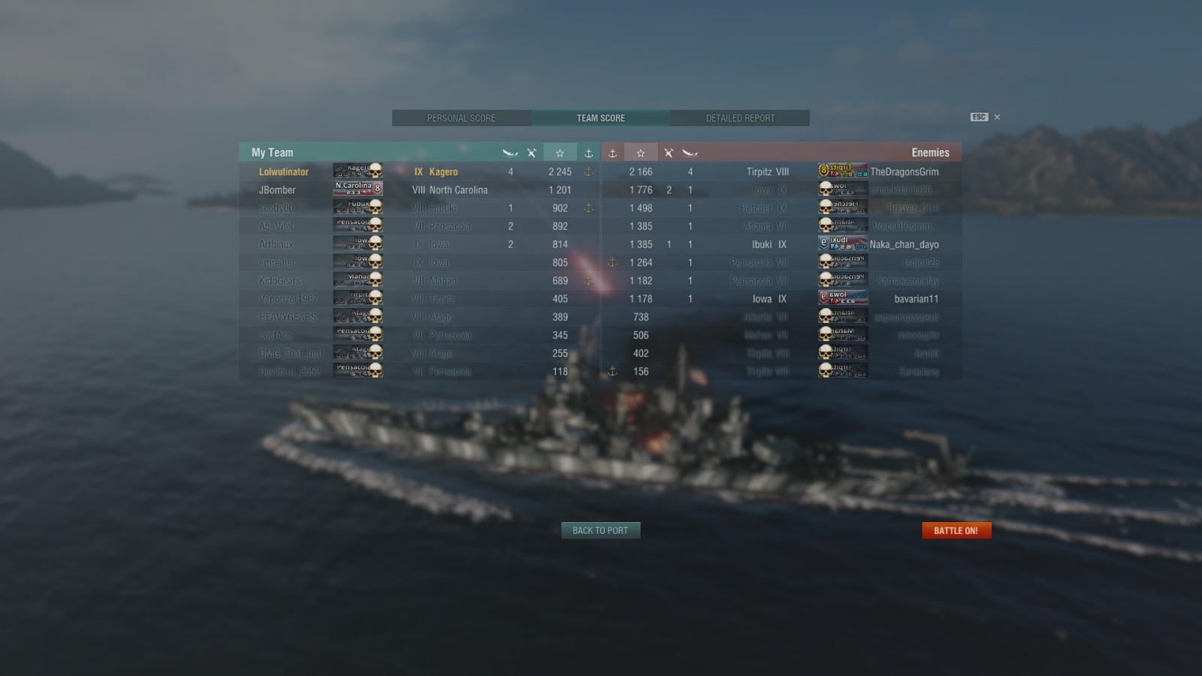Screen dimensions: 1202x676
Task: Sort My Team by planes shot down icon
Action: pos(531,152)
